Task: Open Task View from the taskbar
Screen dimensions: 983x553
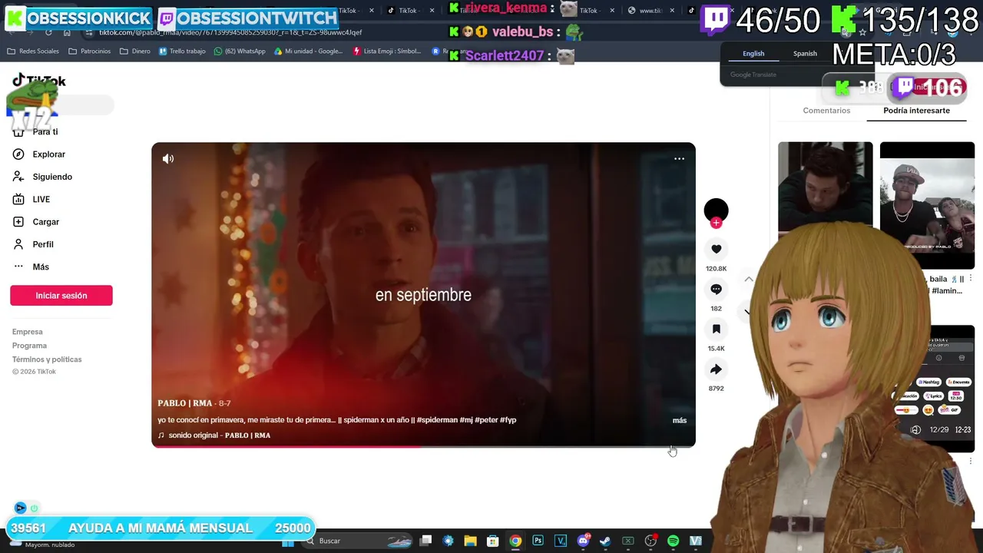Action: [425, 541]
